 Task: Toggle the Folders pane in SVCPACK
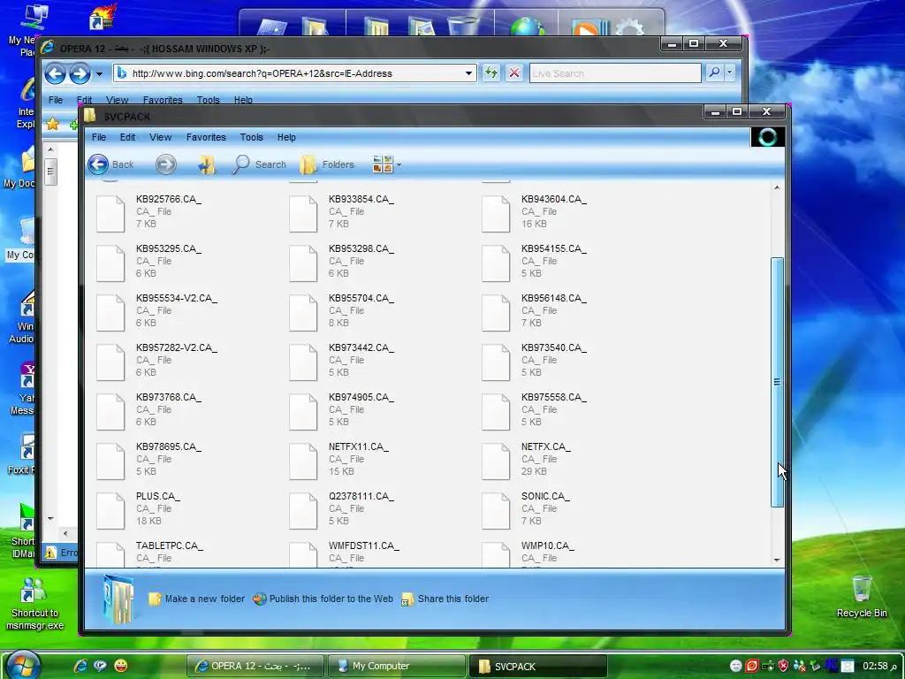(x=327, y=164)
